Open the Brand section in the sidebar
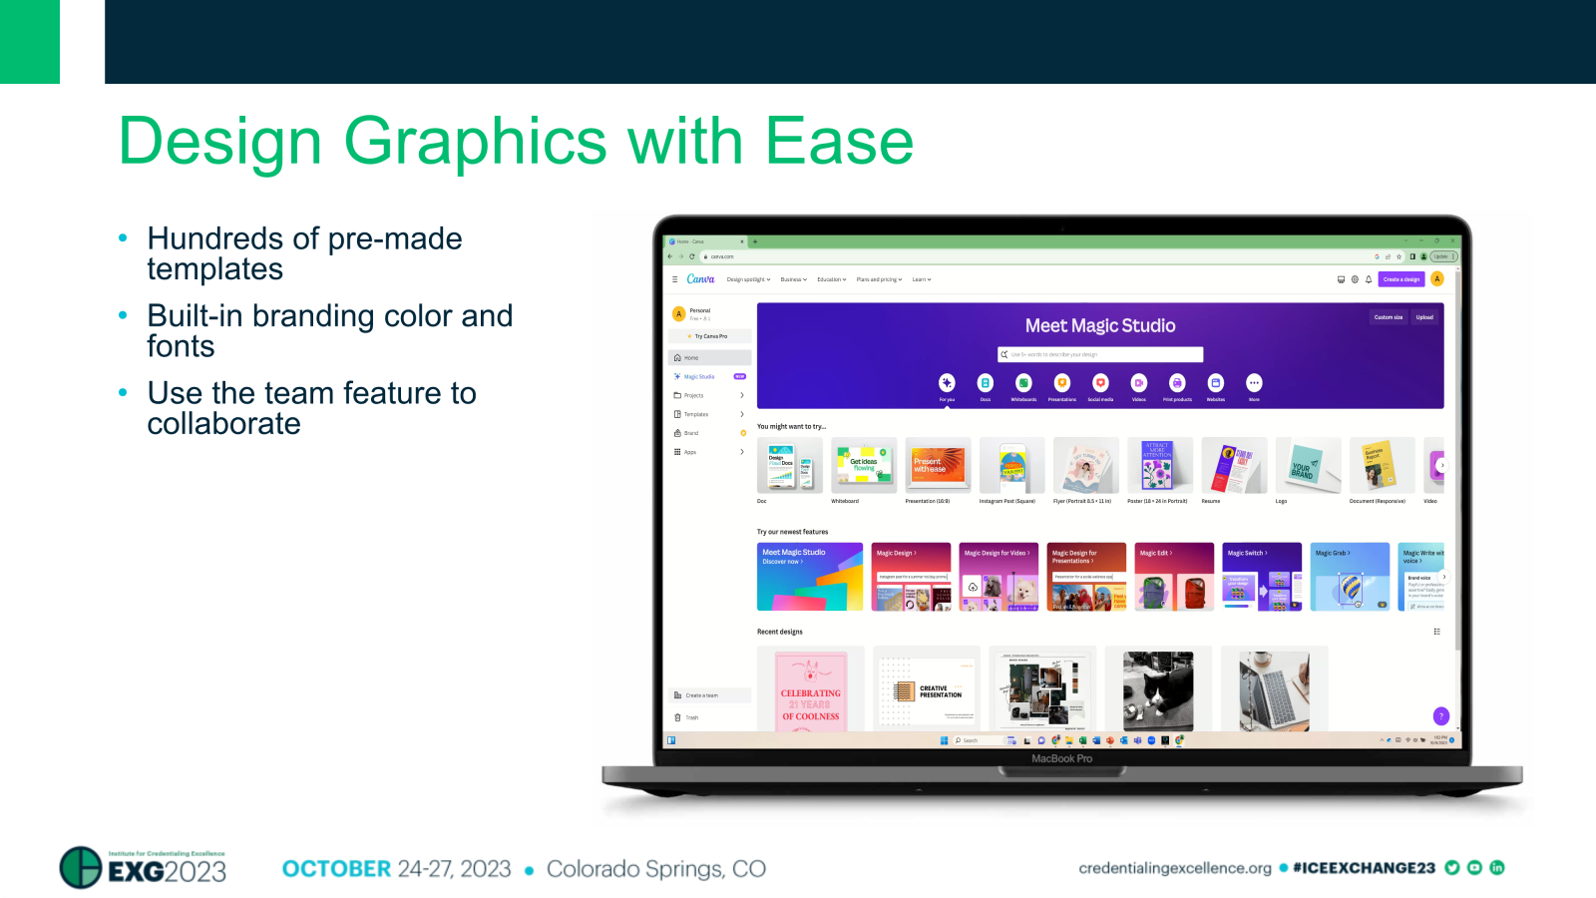 [x=690, y=432]
